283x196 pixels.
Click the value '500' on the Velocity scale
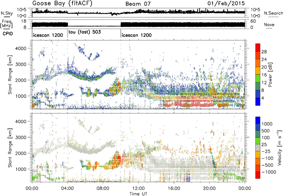tap(266, 131)
